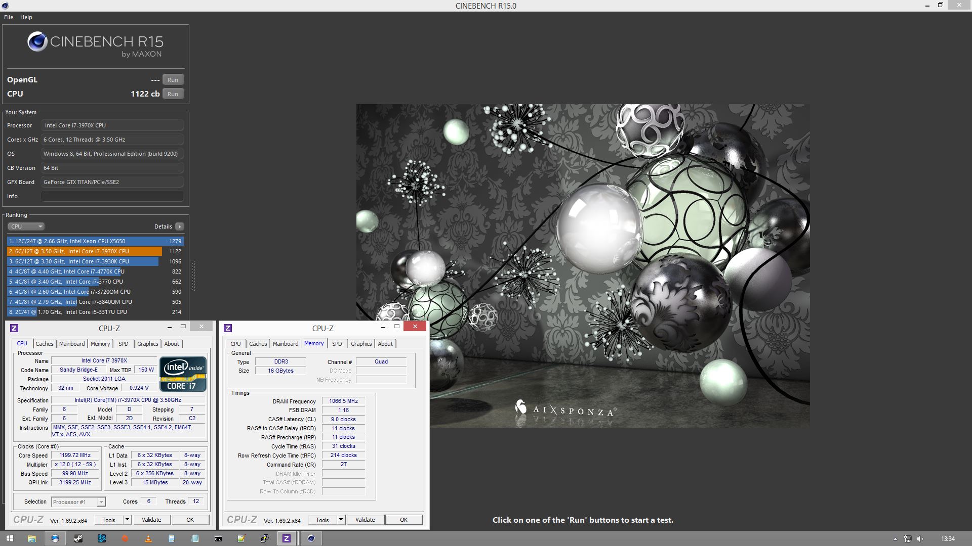This screenshot has height=546, width=972.
Task: Click the network icon in system tray
Action: click(908, 539)
